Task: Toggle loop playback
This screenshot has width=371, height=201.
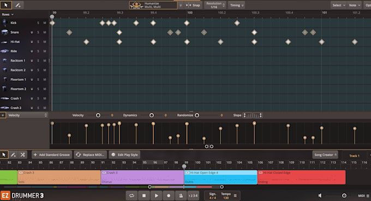Action: pyautogui.click(x=131, y=196)
